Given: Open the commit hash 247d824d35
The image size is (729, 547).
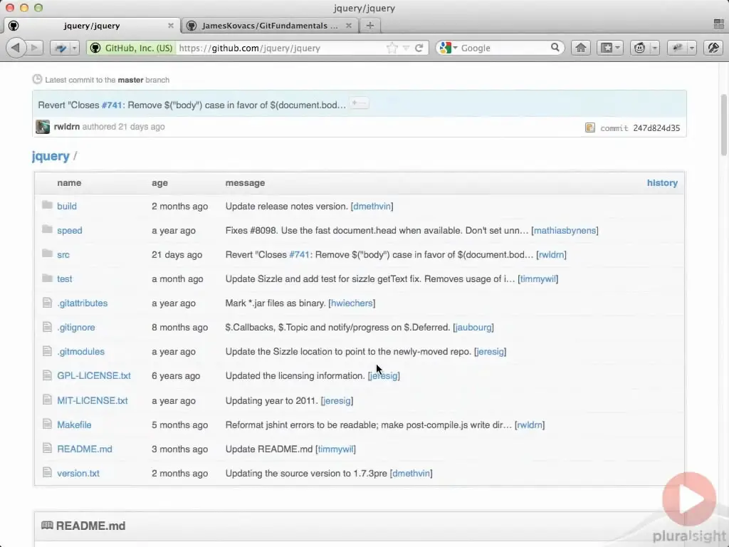Looking at the screenshot, I should [656, 128].
